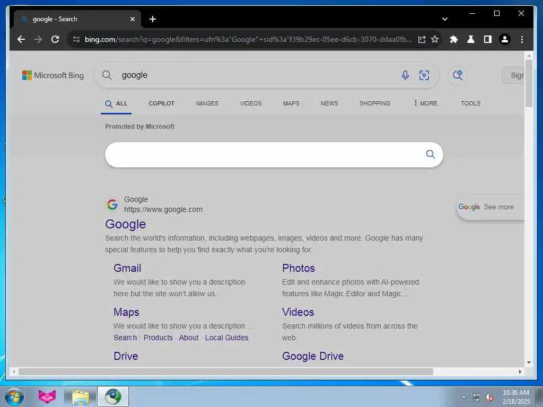Click the vertical scrollbar down arrow
The image size is (543, 407).
click(x=529, y=362)
